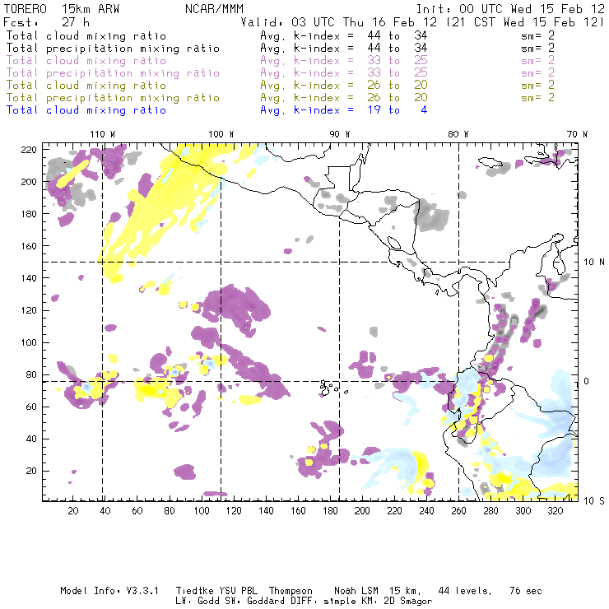The image size is (609, 609).
Task: Click the '100 W' longitude label
Action: (221, 134)
